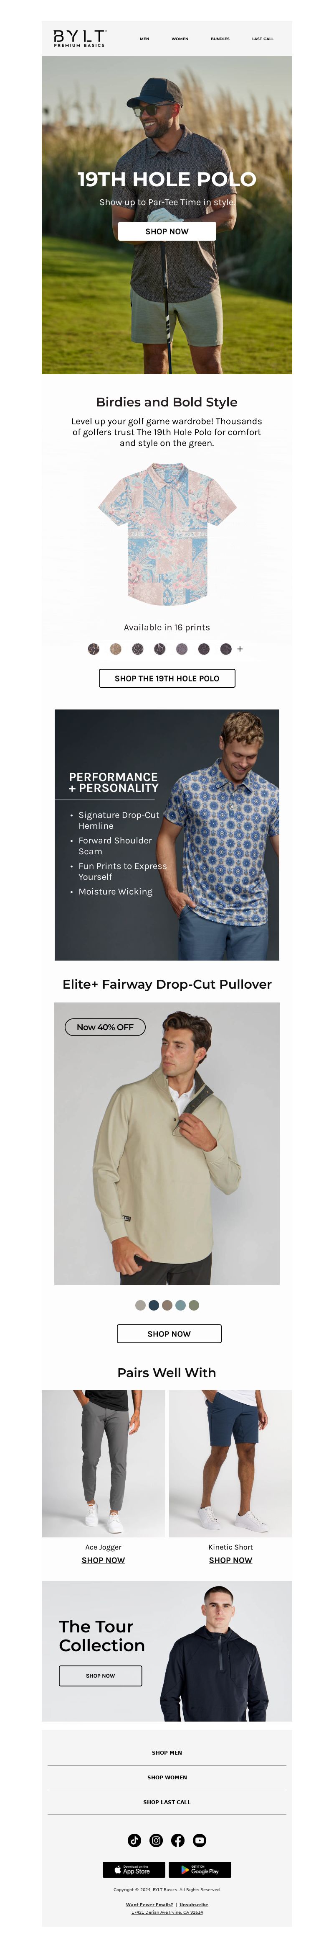The image size is (334, 1943).
Task: Select the tan polo print swatch
Action: (x=115, y=649)
